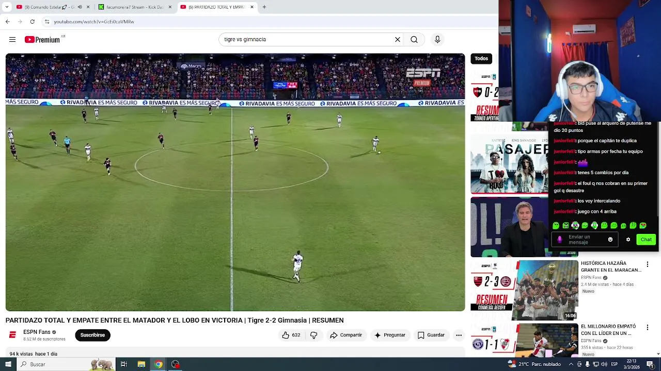This screenshot has width=661, height=371.
Task: Open more actions under the video
Action: (x=459, y=335)
